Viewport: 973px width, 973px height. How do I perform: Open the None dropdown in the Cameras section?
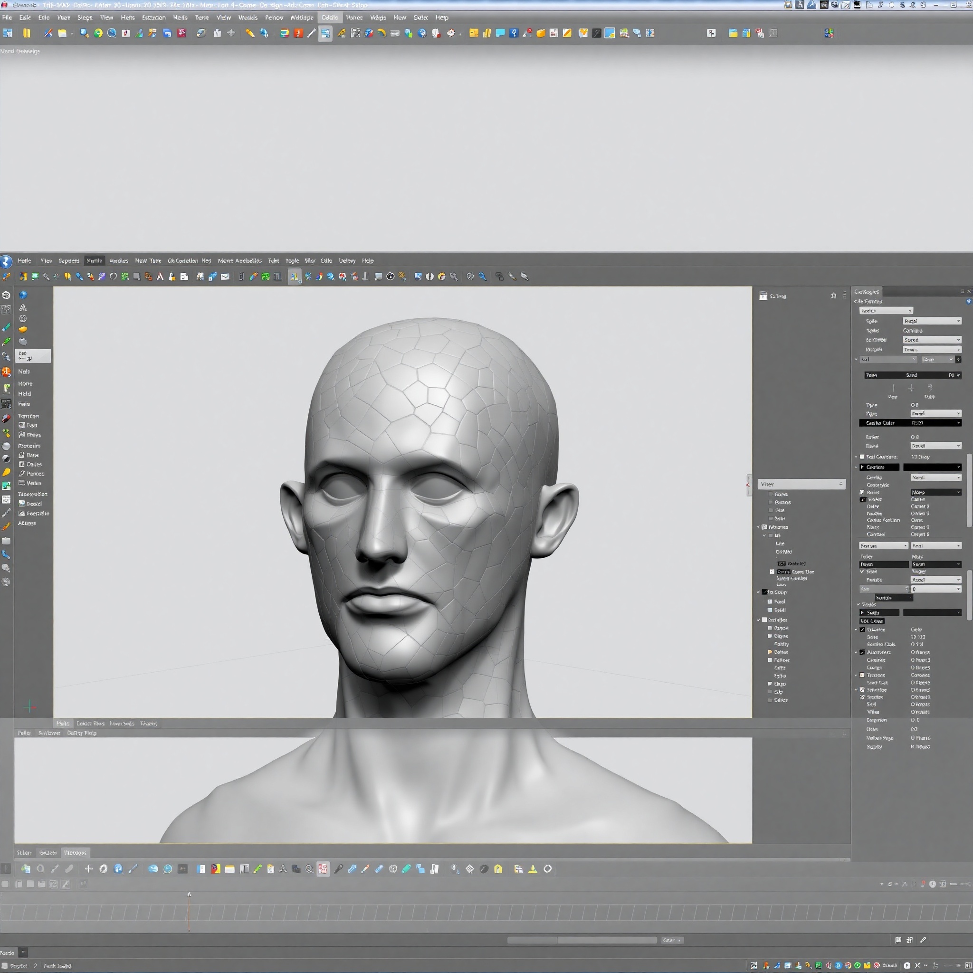[x=936, y=493]
